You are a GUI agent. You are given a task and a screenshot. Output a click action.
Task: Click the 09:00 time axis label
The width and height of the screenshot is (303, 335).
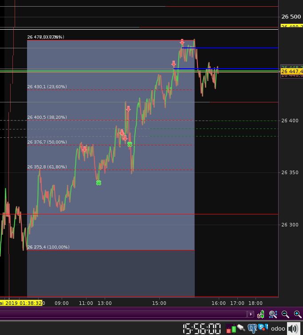tap(62, 303)
